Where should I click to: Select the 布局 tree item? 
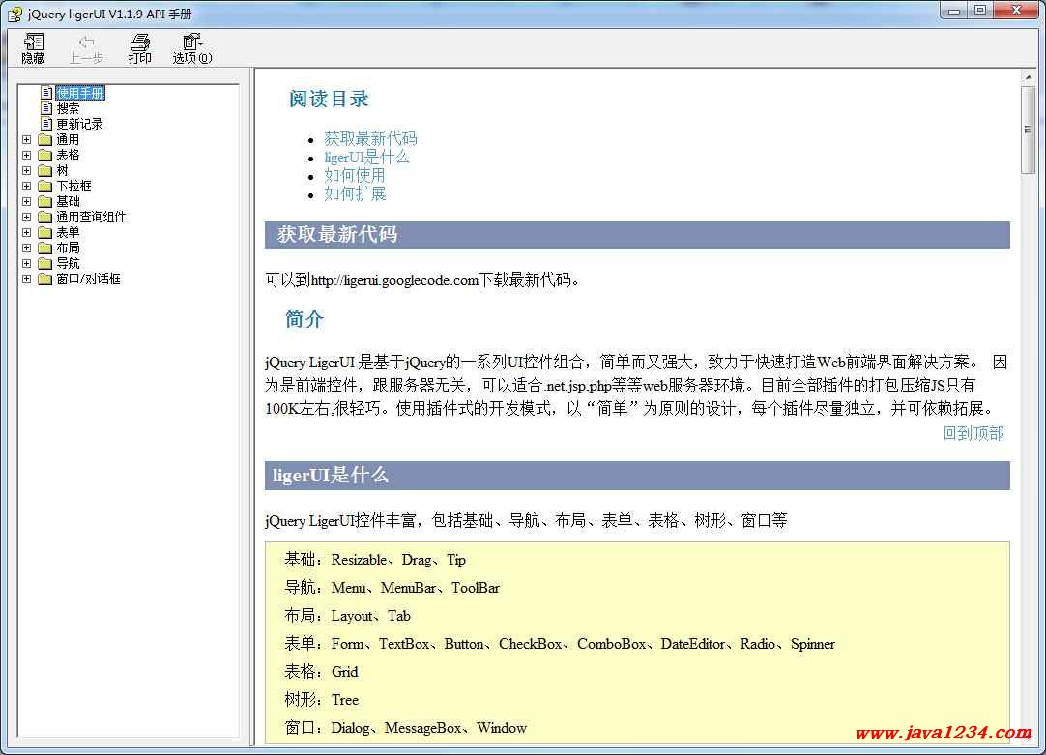68,247
